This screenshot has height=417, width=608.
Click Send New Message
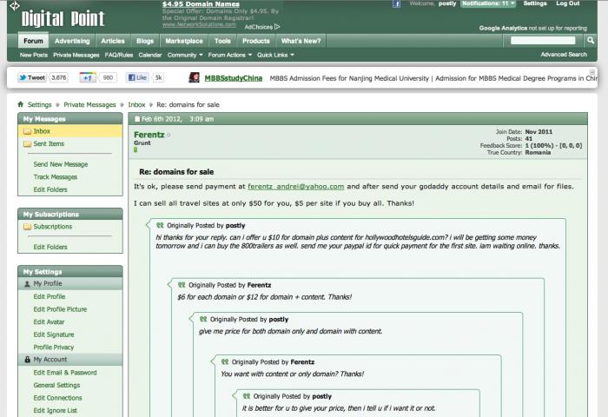(61, 164)
